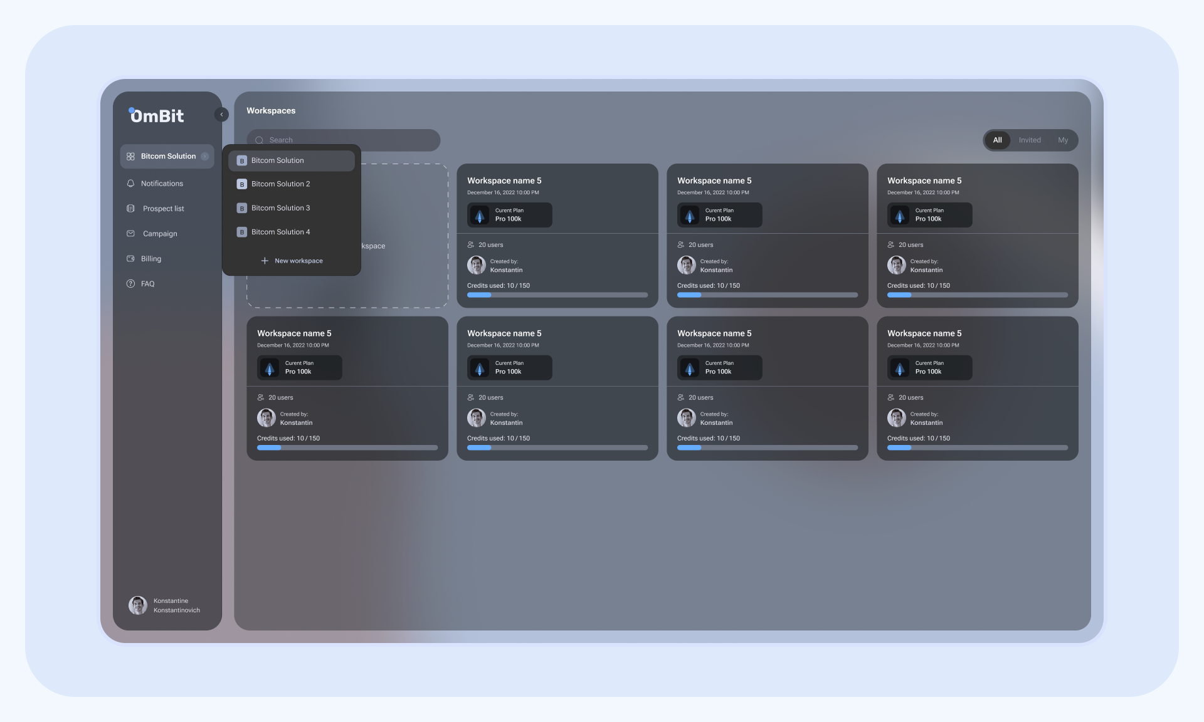Click the small arrow beside Bitcom Solution
This screenshot has height=722, width=1204.
(204, 157)
